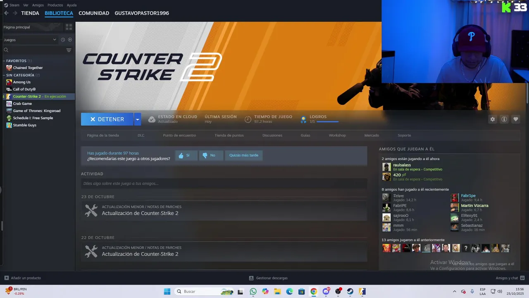This screenshot has height=298, width=529.
Task: Stop the game with DETENER button
Action: 107,119
